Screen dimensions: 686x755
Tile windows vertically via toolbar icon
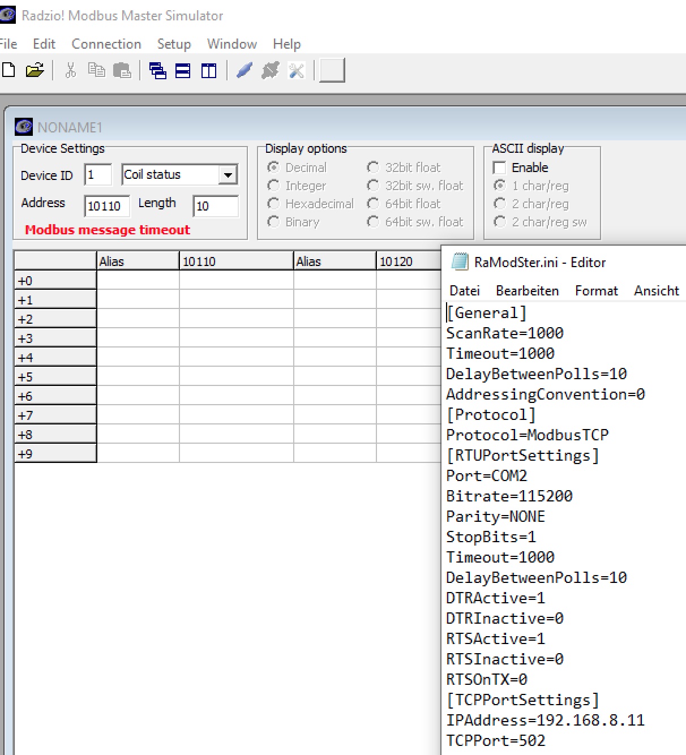coord(209,71)
